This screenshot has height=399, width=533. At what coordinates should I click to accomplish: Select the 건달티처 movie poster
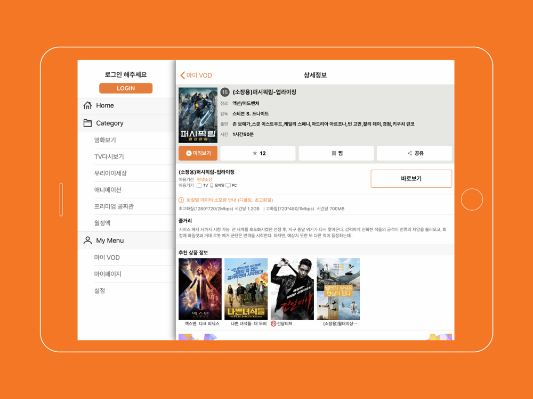(292, 289)
